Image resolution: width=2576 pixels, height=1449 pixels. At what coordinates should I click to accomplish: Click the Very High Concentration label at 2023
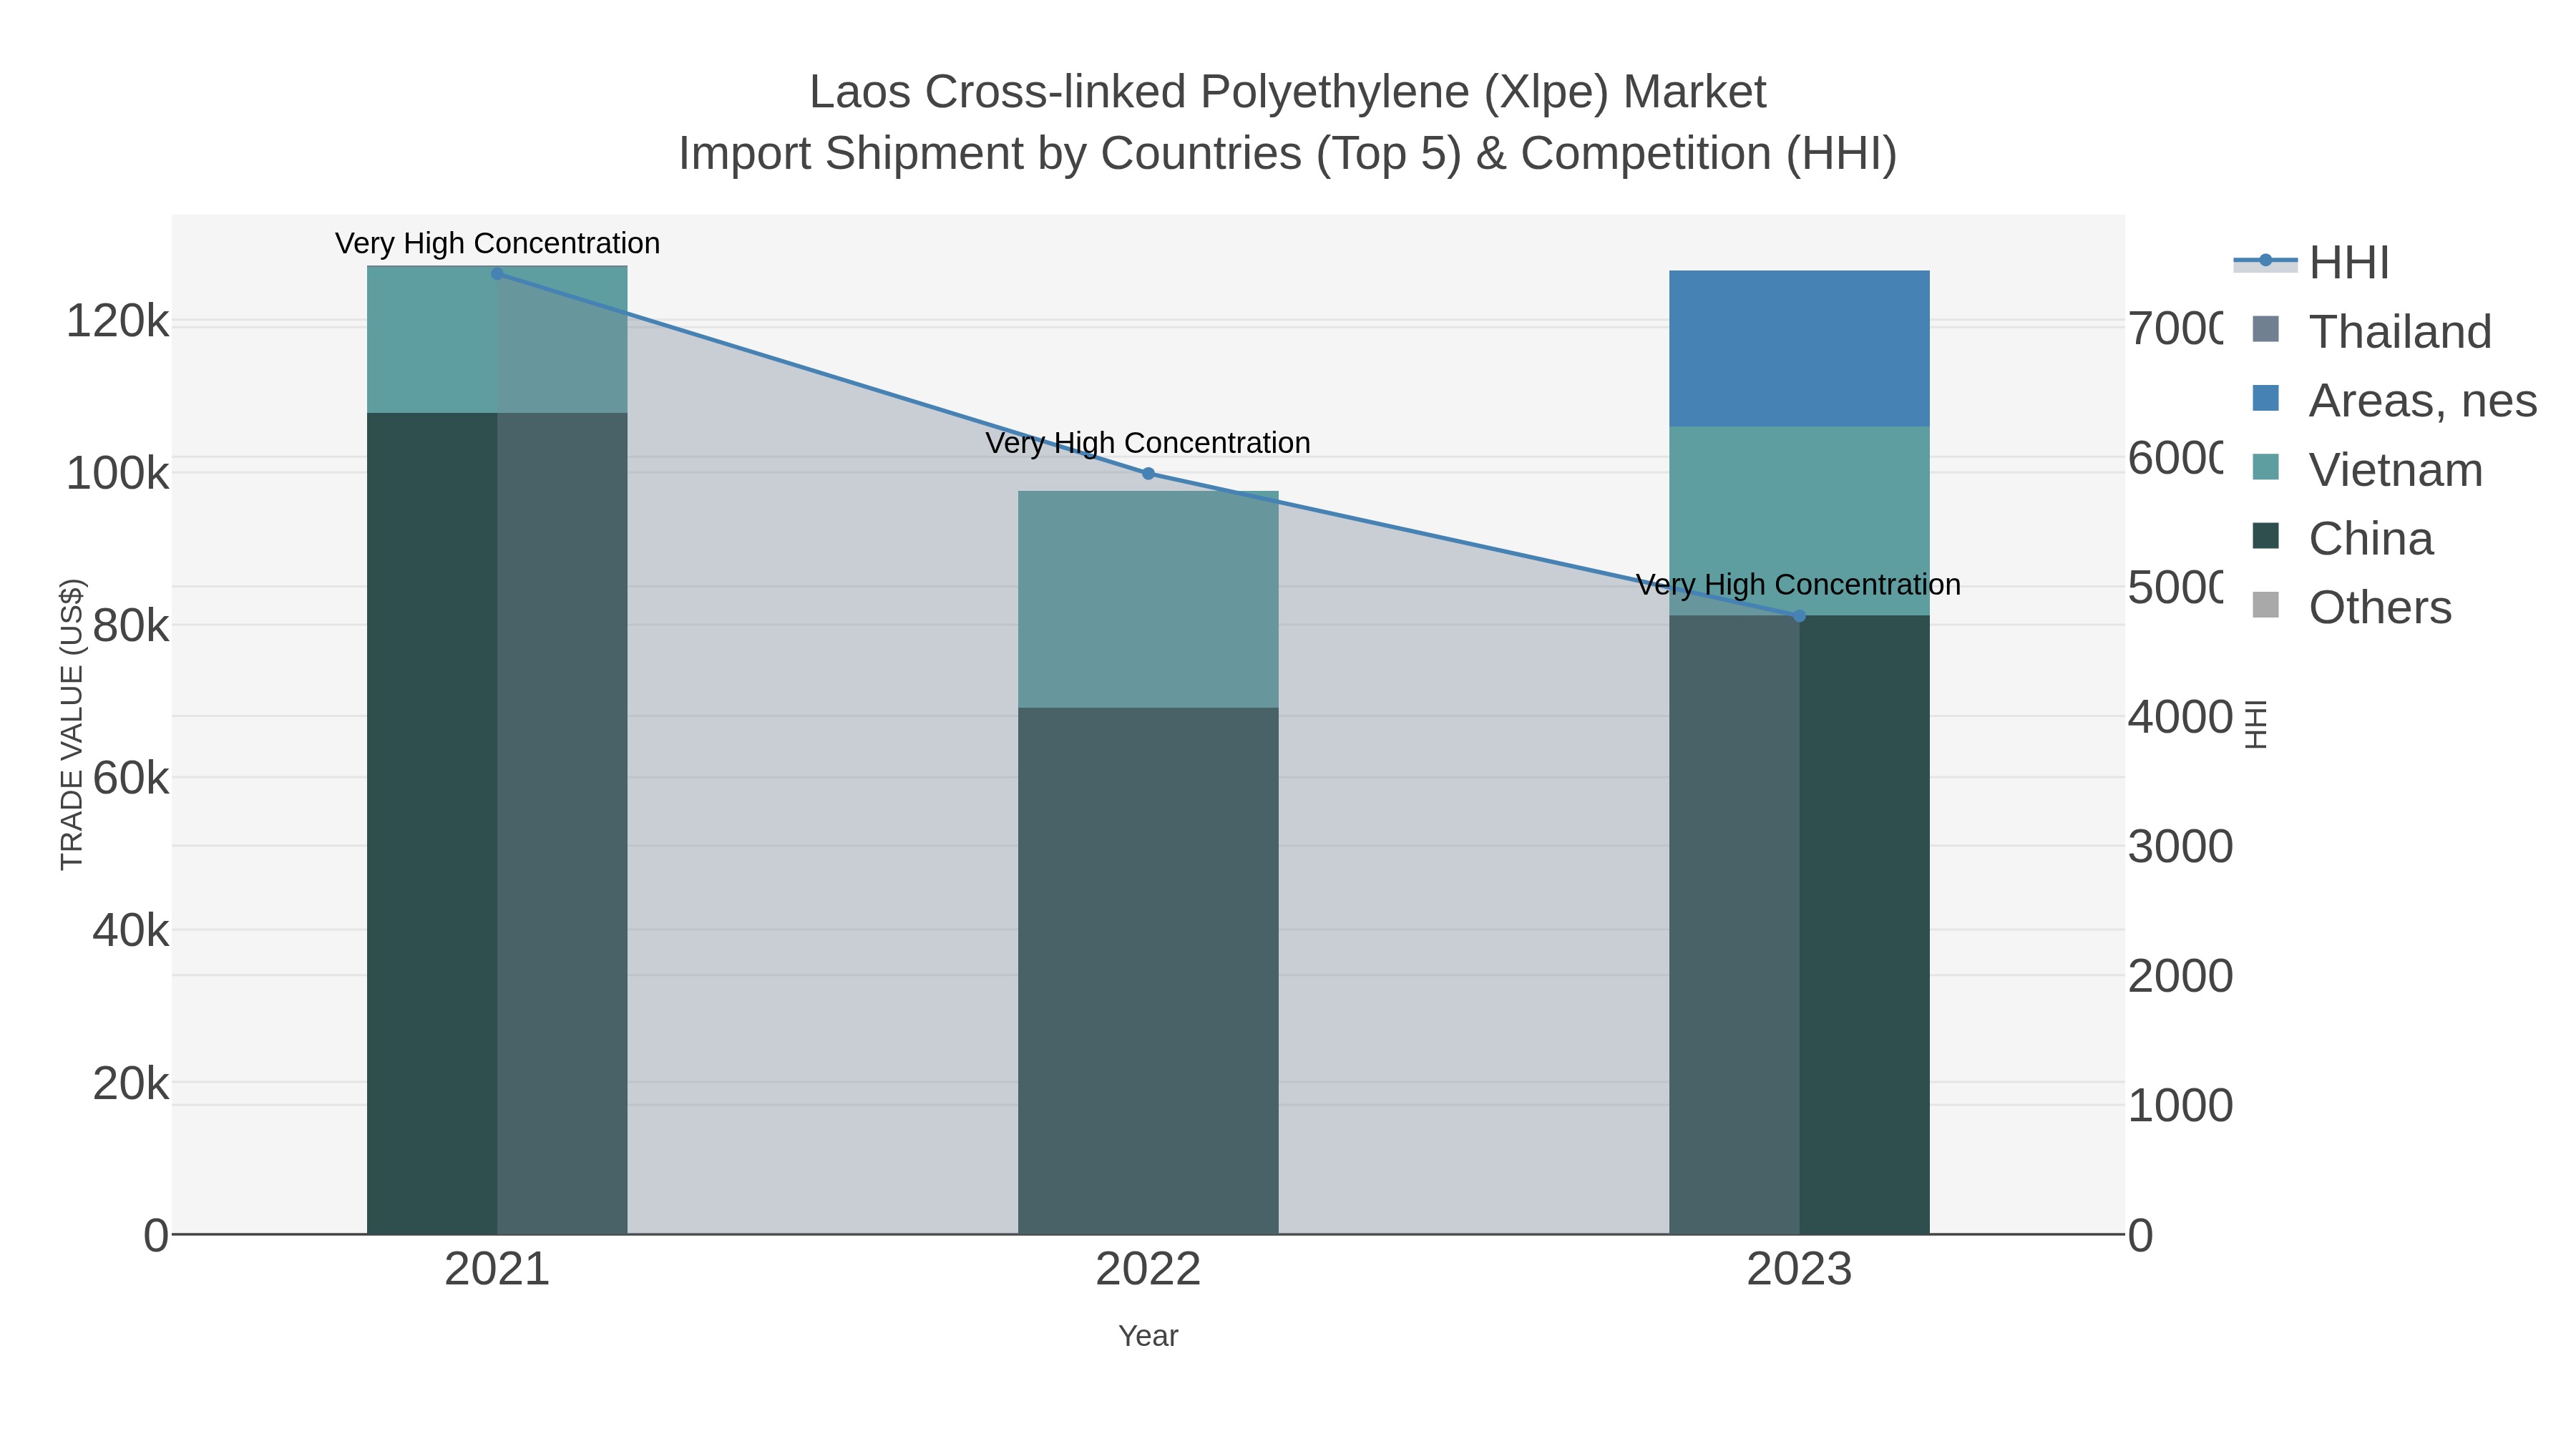click(1798, 585)
